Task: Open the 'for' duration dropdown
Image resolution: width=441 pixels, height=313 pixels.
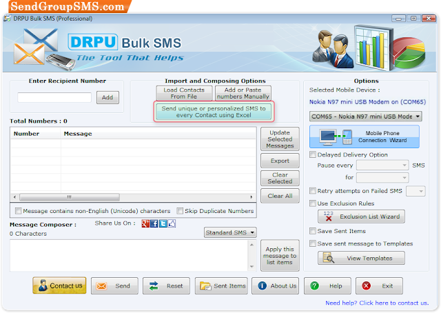Action: (382, 178)
